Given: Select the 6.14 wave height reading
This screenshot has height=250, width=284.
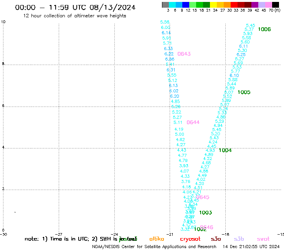Looking at the screenshot, I should tap(166, 33).
